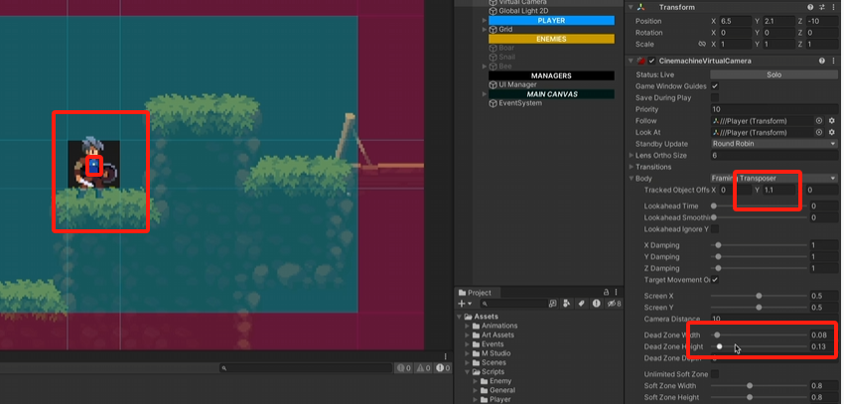Viewport: 844px width, 404px height.
Task: Adjust Soft Zone Height slider
Action: [759, 397]
